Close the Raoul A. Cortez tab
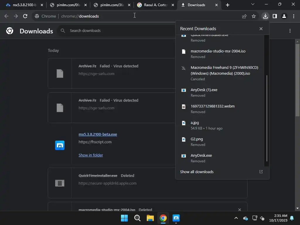Viewport: 300px width, 225px height. click(x=173, y=5)
